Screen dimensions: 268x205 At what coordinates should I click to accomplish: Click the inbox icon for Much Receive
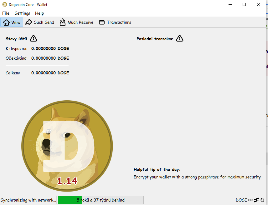pos(63,22)
